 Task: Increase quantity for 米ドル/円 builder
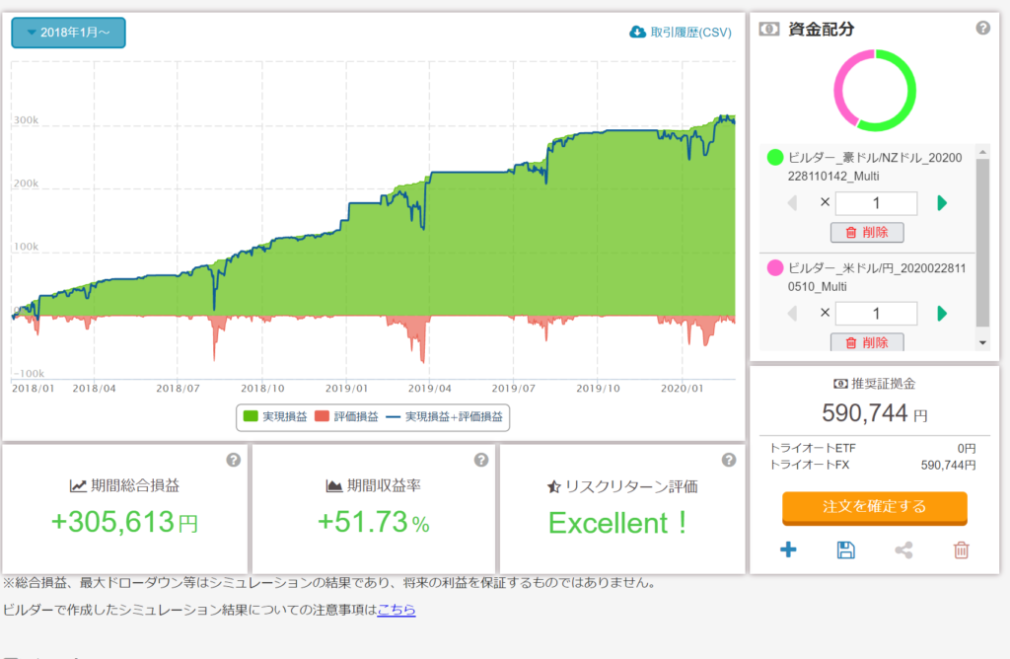click(942, 314)
